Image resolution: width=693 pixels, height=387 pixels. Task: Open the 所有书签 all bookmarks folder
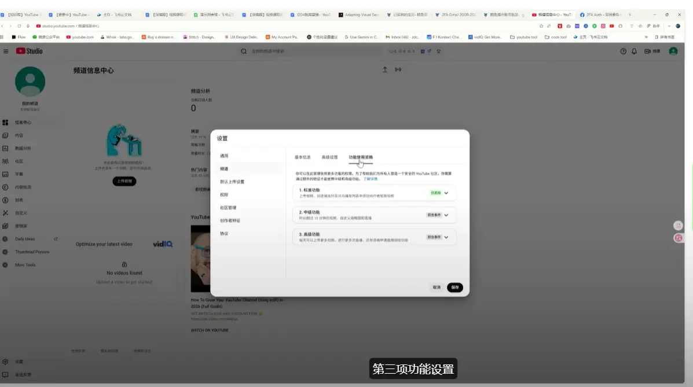(x=665, y=37)
